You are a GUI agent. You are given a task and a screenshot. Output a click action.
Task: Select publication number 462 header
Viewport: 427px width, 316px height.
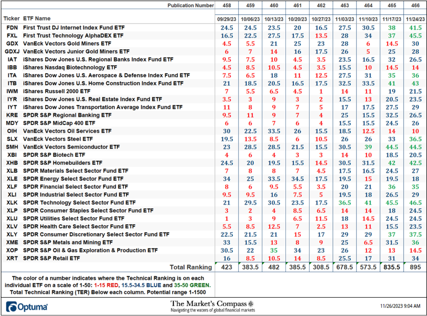pos(321,5)
